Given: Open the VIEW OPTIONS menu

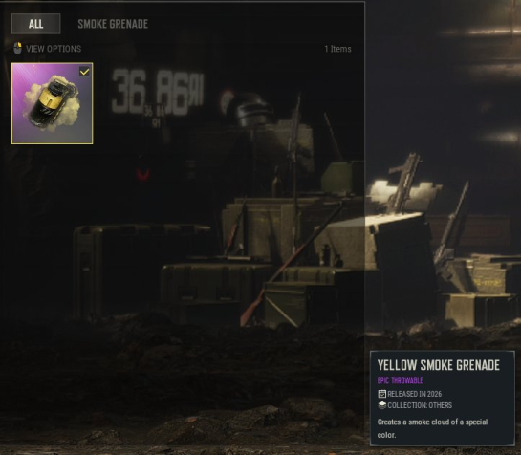Looking at the screenshot, I should coord(54,49).
